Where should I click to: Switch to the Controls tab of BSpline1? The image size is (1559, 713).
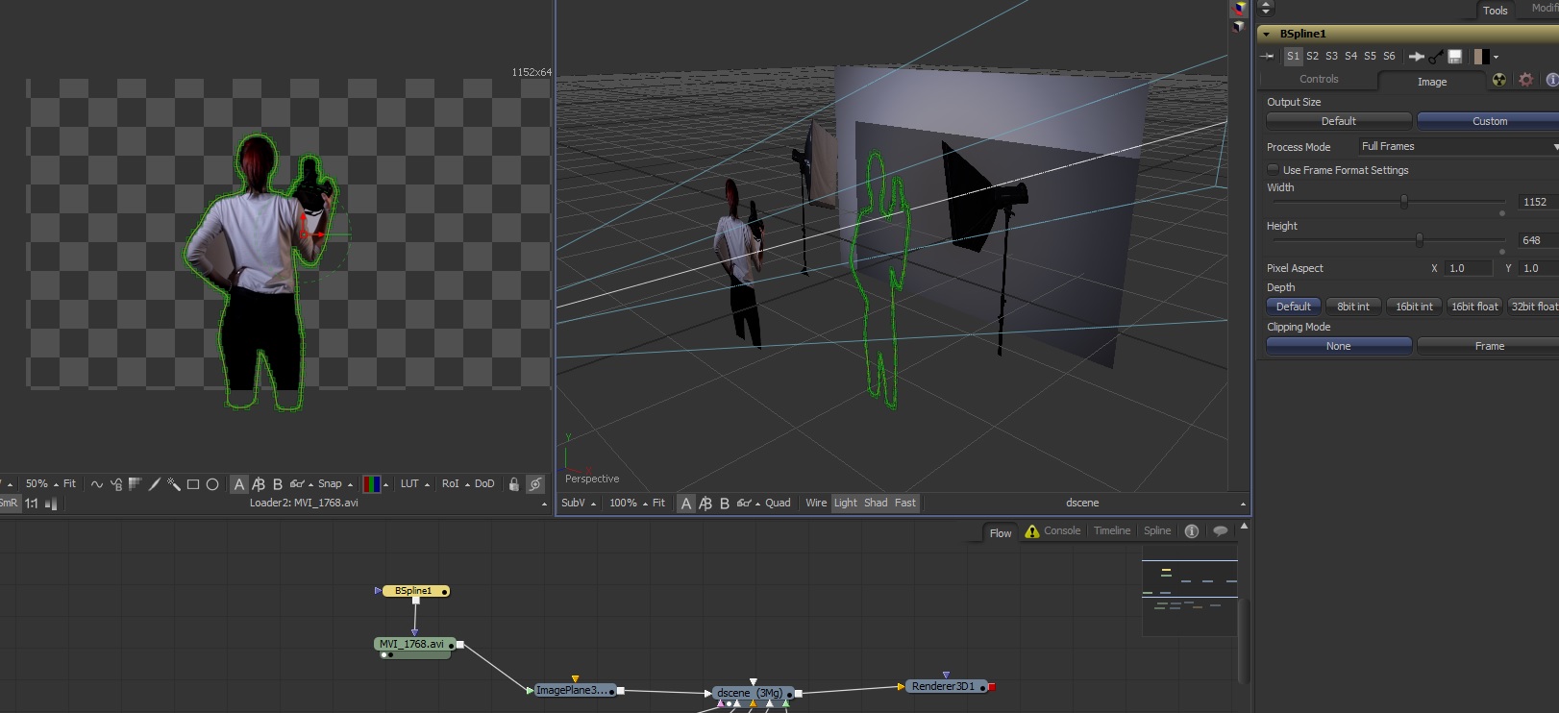[x=1319, y=80]
